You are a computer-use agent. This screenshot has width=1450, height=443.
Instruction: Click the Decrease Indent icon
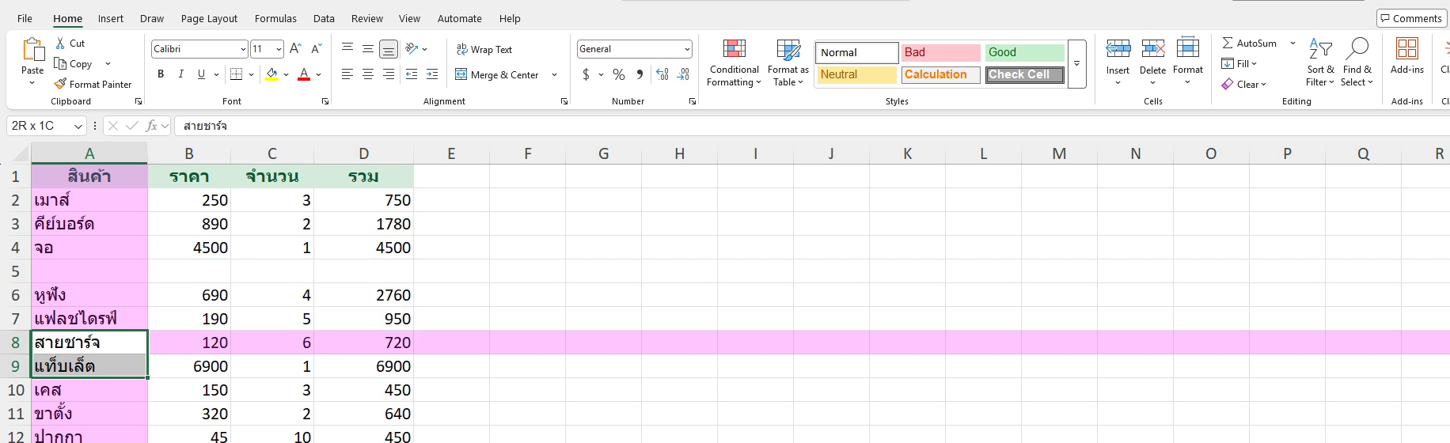tap(412, 74)
